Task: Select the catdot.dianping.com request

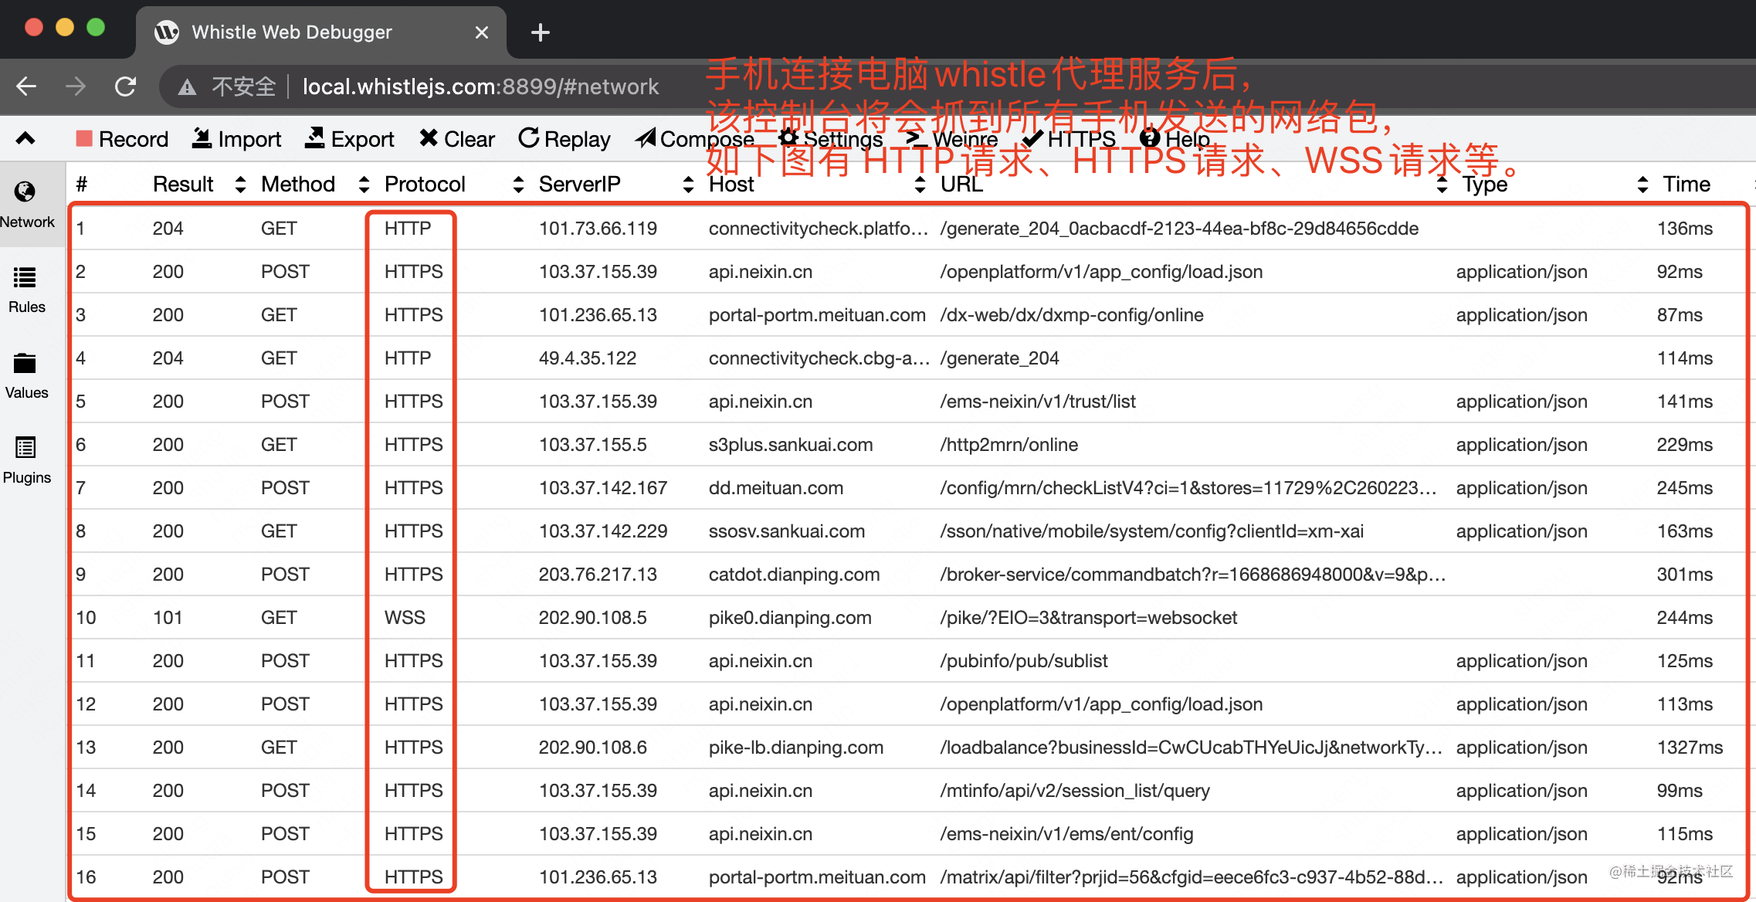Action: coord(910,575)
